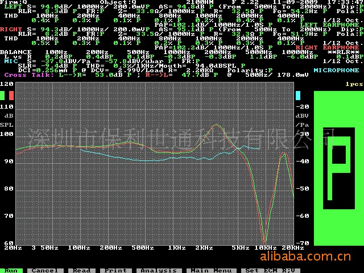Click the BALANCE row heading
This screenshot has width=364, height=273.
[16, 52]
